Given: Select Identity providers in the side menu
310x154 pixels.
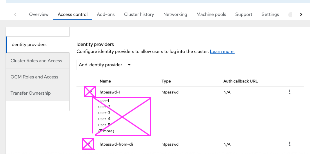Looking at the screenshot, I should (28, 45).
